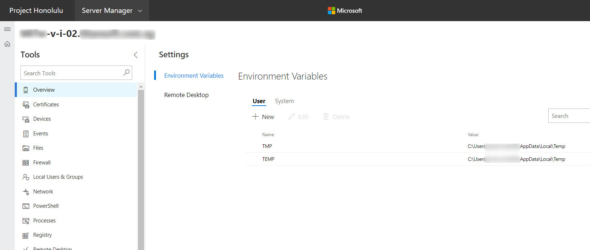590x250 pixels.
Task: Switch to the System variables tab
Action: pyautogui.click(x=284, y=101)
